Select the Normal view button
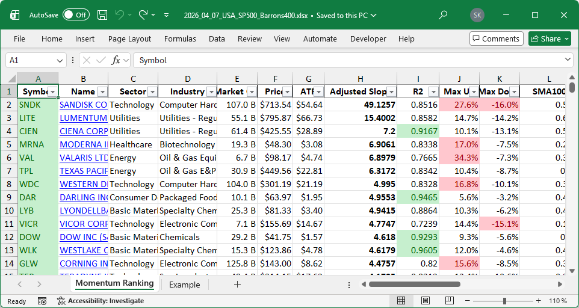Screen dimensions: 579x308 [x=401, y=301]
